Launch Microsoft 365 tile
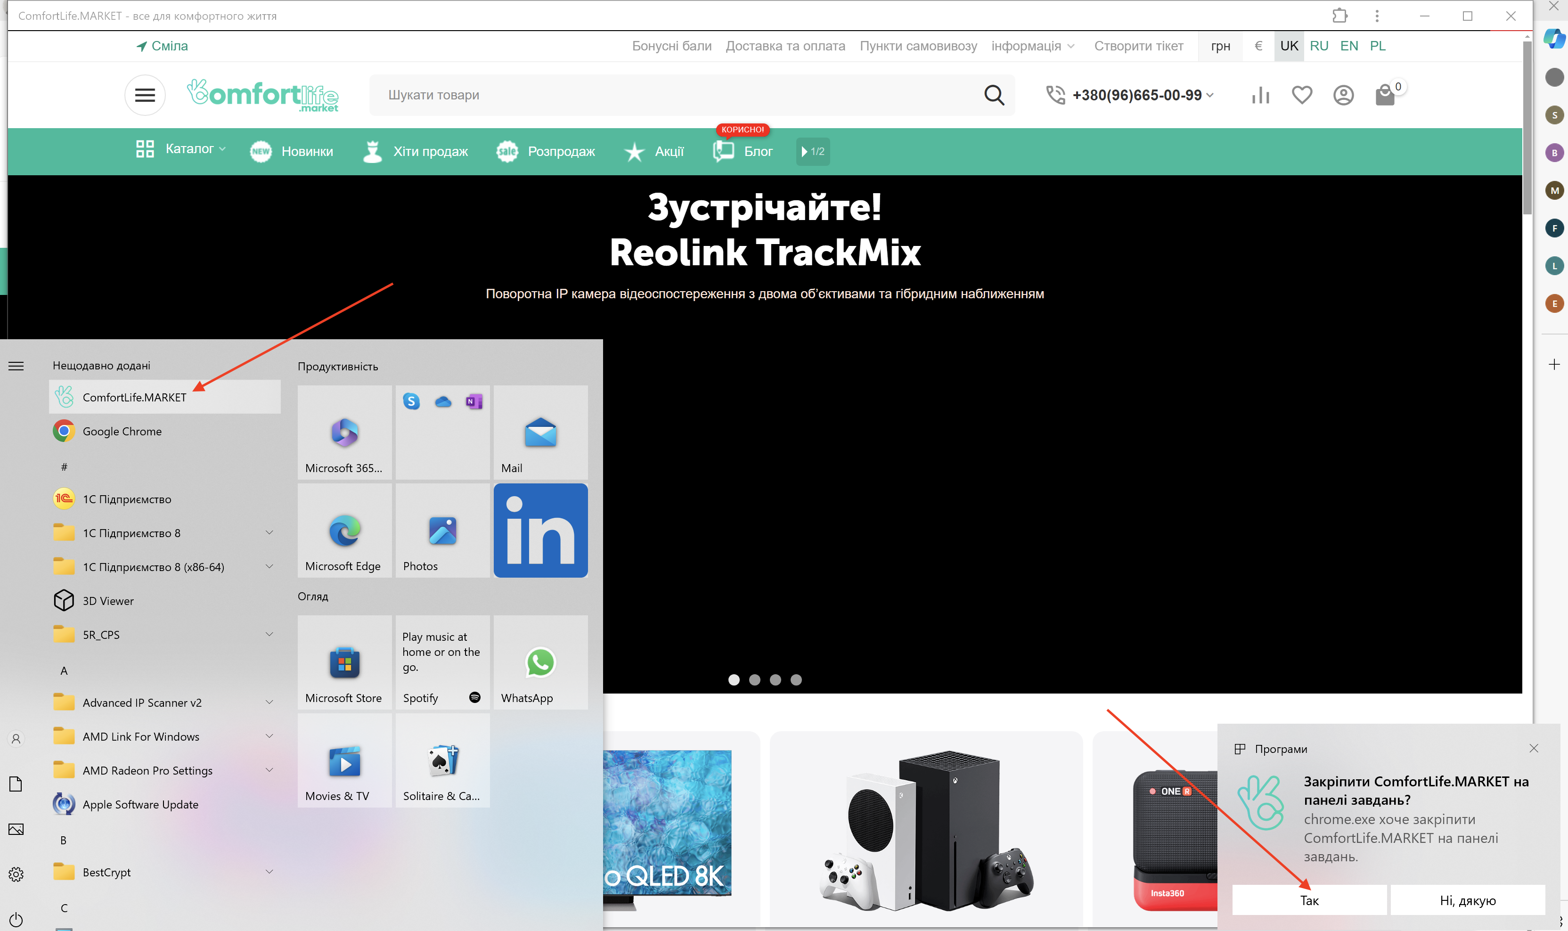This screenshot has height=931, width=1568. [345, 432]
